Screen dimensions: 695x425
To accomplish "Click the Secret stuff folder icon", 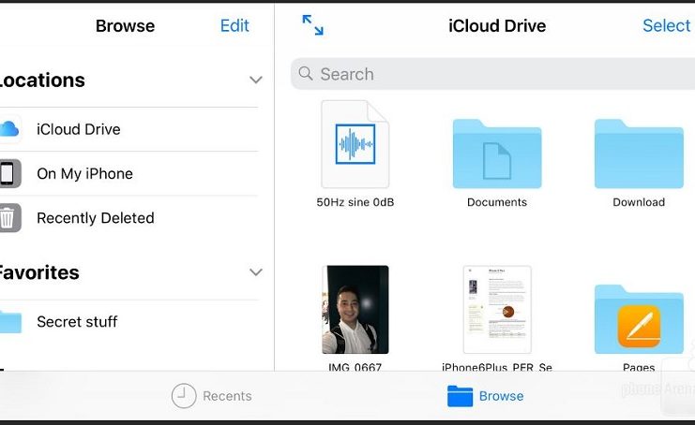I will click(8, 322).
